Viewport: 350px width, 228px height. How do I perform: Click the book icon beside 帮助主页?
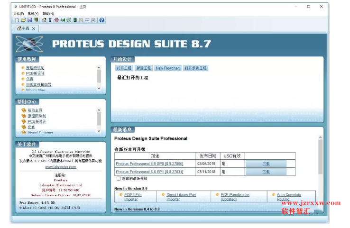pyautogui.click(x=24, y=110)
